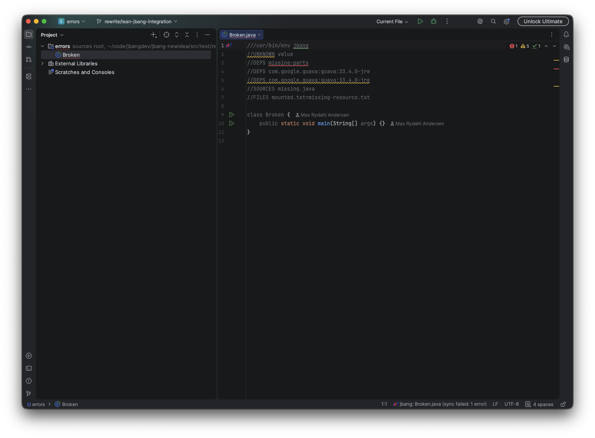Open IDE settings gear icon
This screenshot has height=438, width=595.
click(506, 21)
